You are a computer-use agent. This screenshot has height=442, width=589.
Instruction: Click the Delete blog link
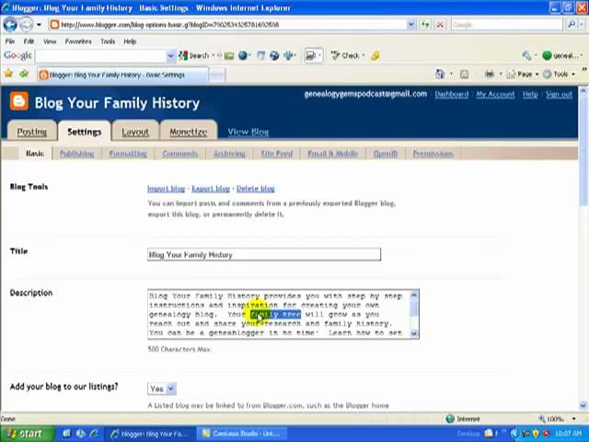click(255, 189)
